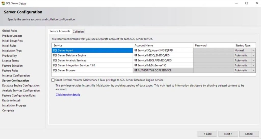This screenshot has height=139, width=261.
Task: Click License Terms step in sidebar
Action: coord(10,60)
